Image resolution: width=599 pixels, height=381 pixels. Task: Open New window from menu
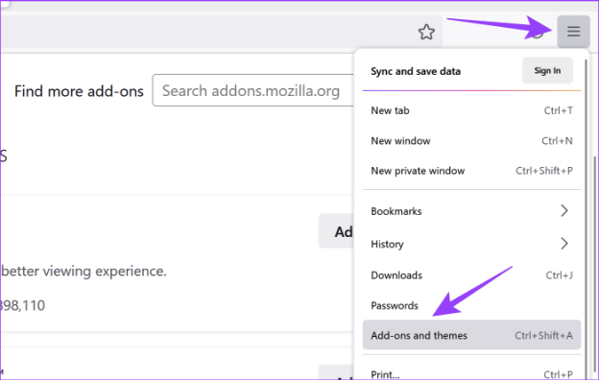click(x=471, y=141)
